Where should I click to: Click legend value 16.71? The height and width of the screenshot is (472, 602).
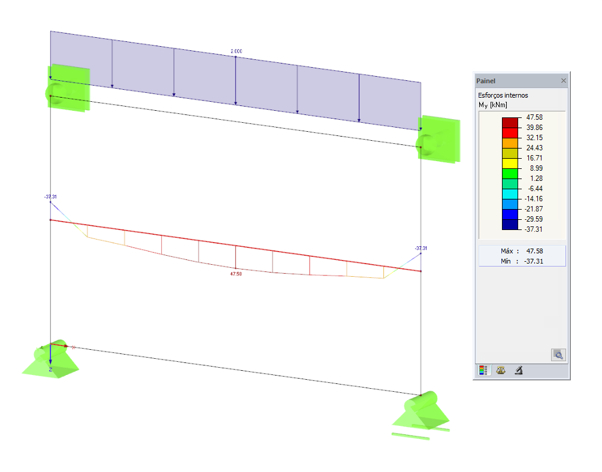[x=534, y=158]
